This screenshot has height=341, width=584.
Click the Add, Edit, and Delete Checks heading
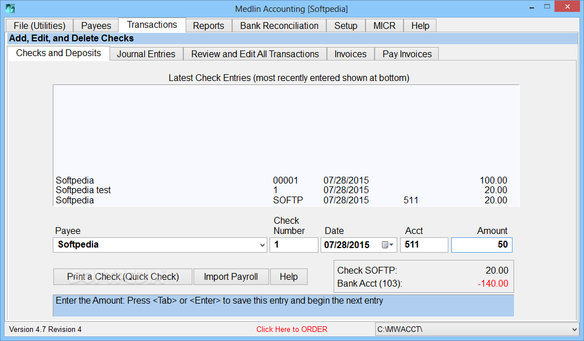pyautogui.click(x=71, y=39)
